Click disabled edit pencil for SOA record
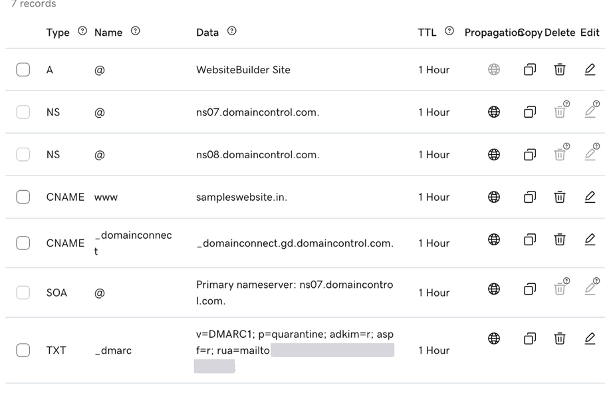Screen dimensions: 611x395 (x=590, y=289)
